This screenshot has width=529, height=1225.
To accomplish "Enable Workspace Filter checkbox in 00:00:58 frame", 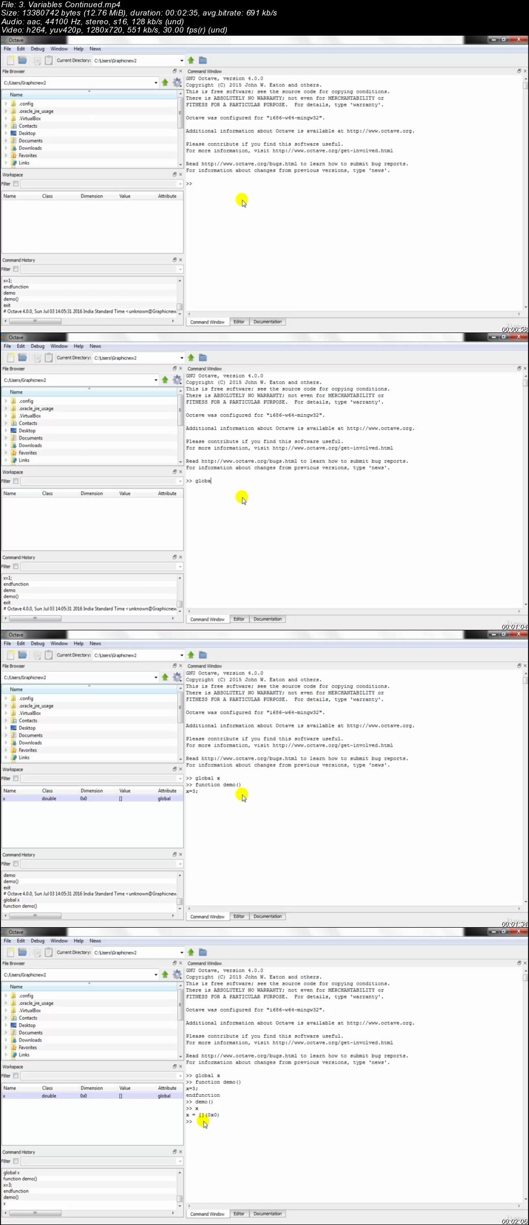I will [x=15, y=184].
